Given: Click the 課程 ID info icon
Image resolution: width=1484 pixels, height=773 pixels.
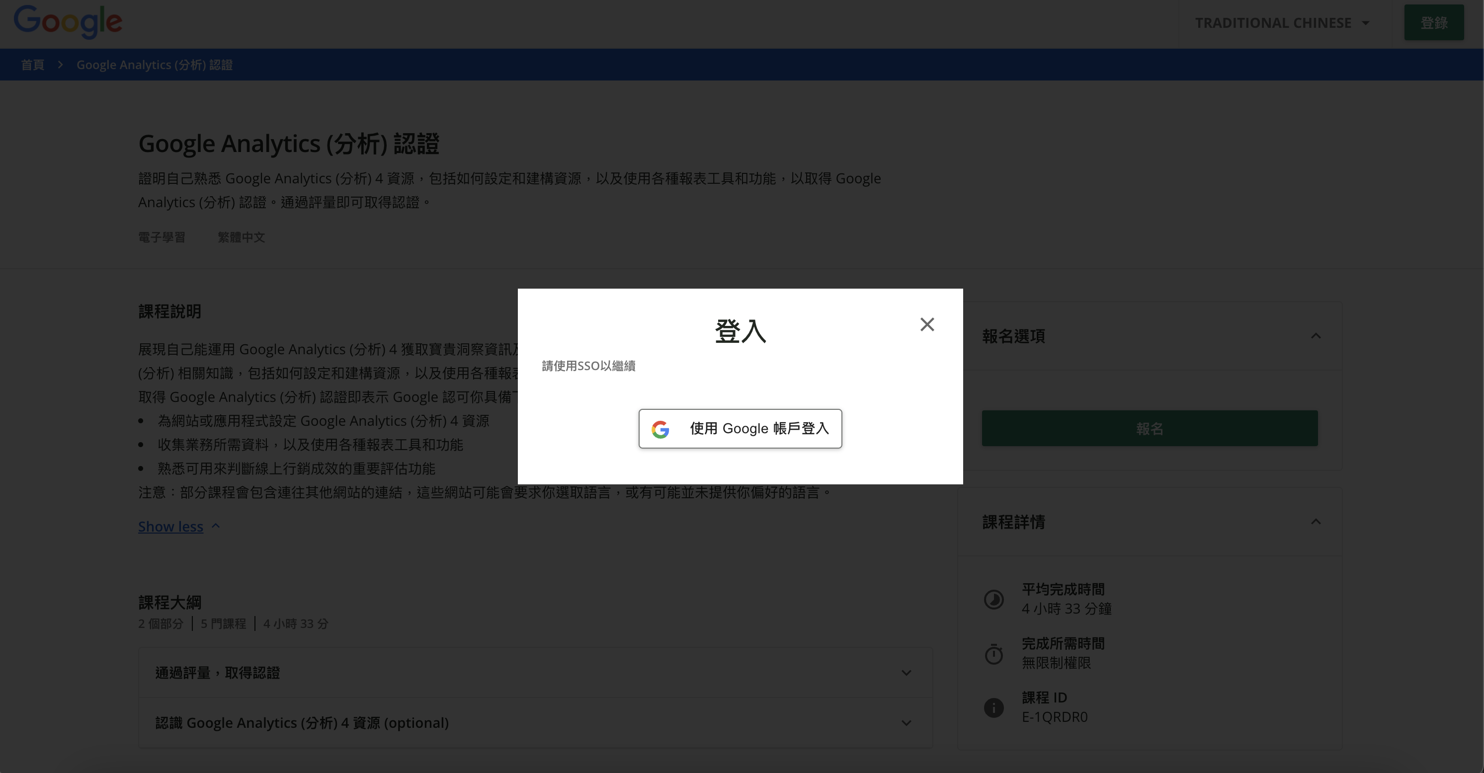Looking at the screenshot, I should (994, 707).
